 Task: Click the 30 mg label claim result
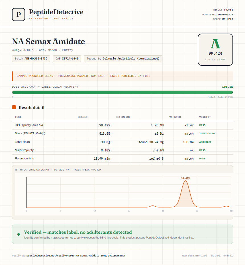pyautogui.click(x=105, y=142)
